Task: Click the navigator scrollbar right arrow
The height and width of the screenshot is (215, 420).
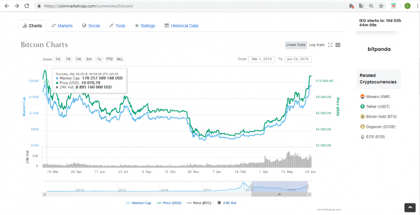Action: [x=309, y=195]
